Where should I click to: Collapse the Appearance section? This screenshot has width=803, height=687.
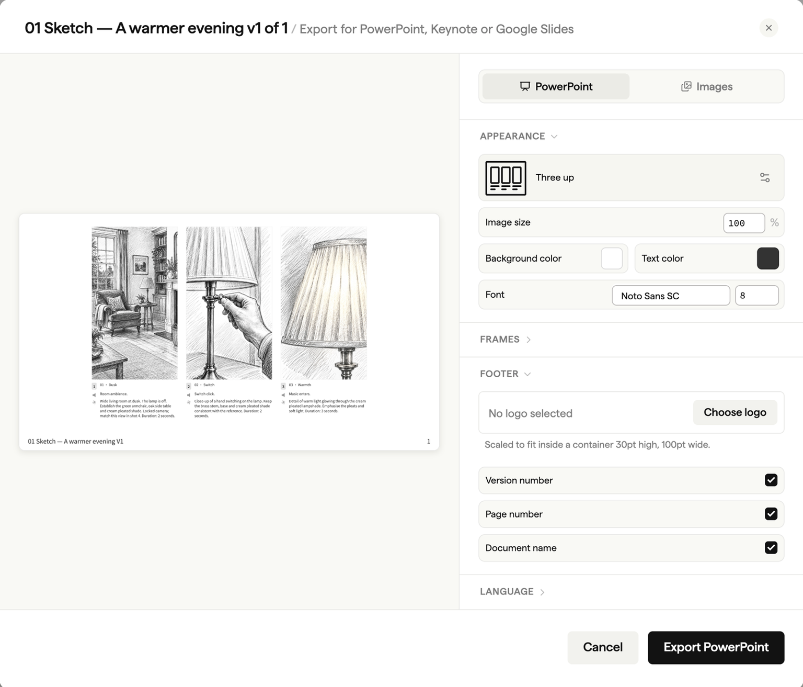(519, 136)
